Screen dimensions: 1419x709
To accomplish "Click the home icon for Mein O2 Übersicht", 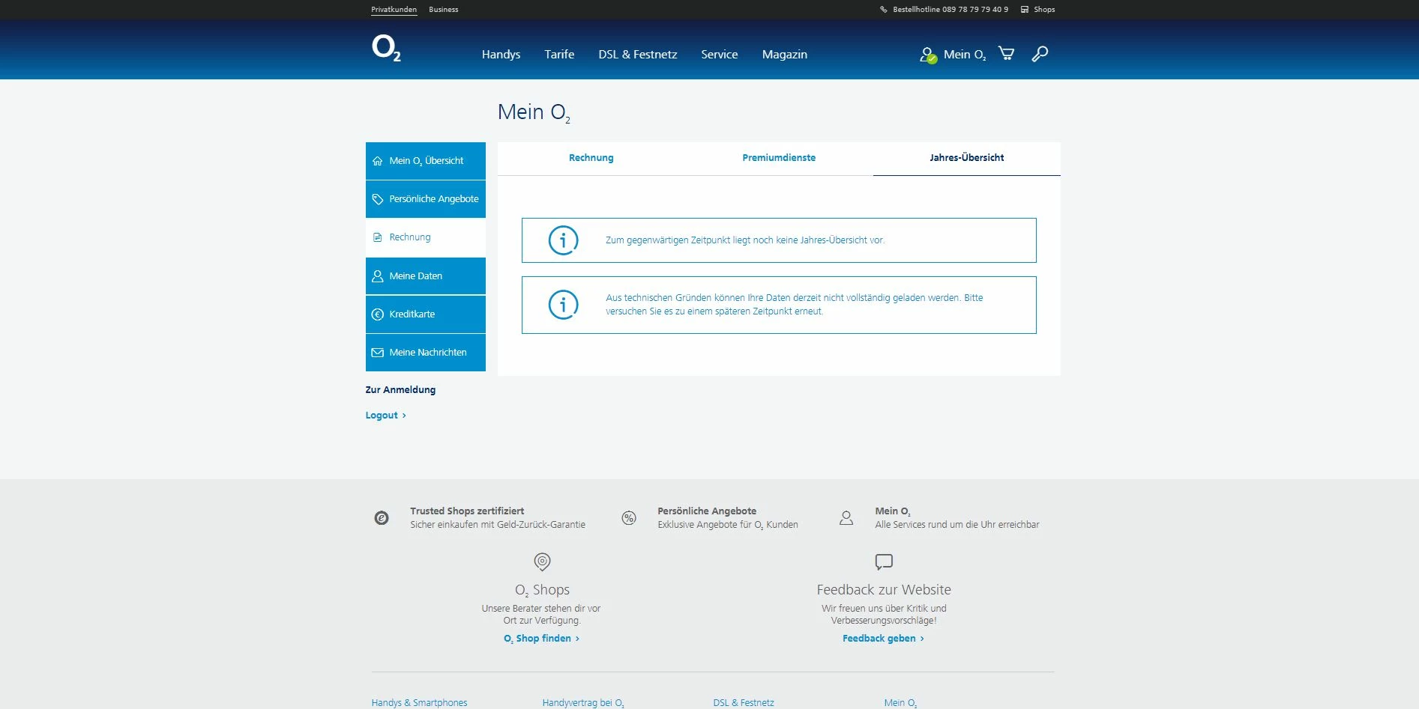I will tap(378, 161).
